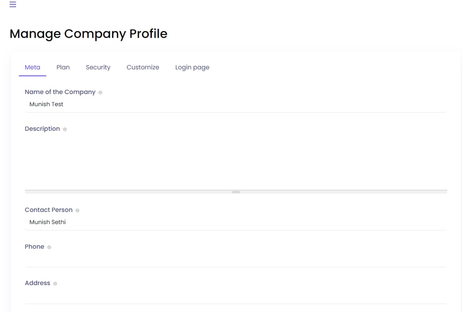Image resolution: width=462 pixels, height=312 pixels.
Task: Click the Description help info icon
Action: [x=65, y=129]
